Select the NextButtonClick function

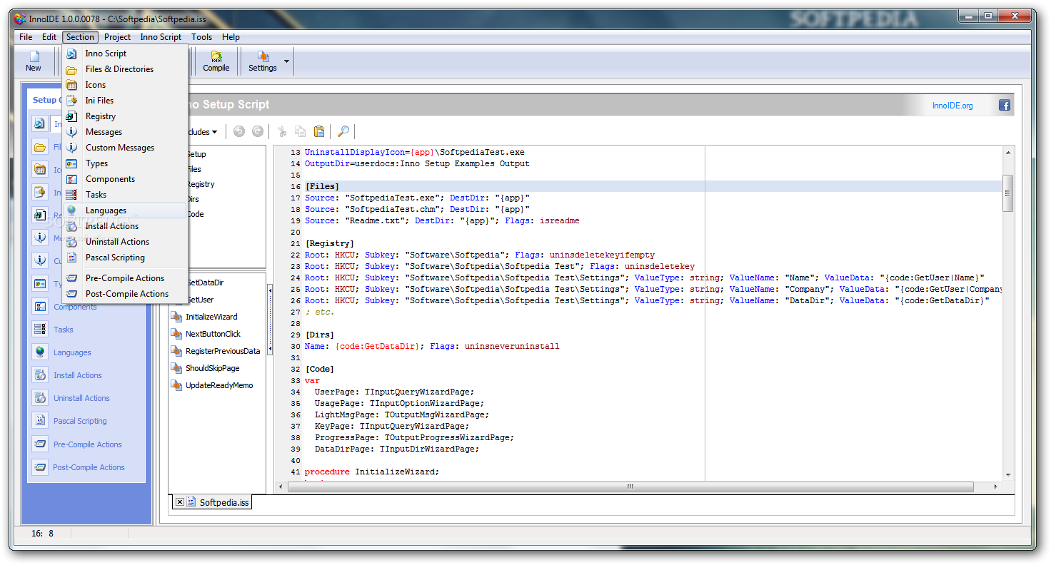[213, 334]
